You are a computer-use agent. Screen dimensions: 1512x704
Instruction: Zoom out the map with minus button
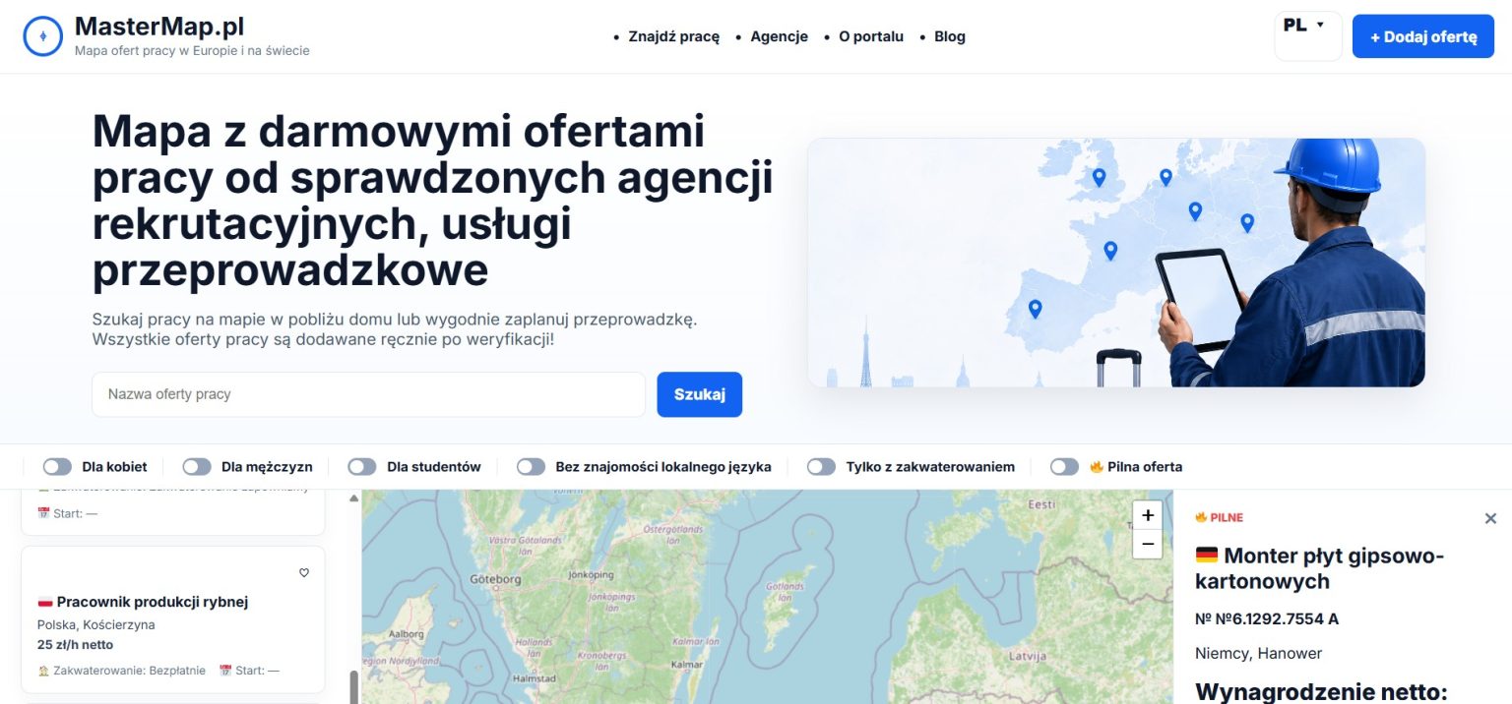point(1147,544)
